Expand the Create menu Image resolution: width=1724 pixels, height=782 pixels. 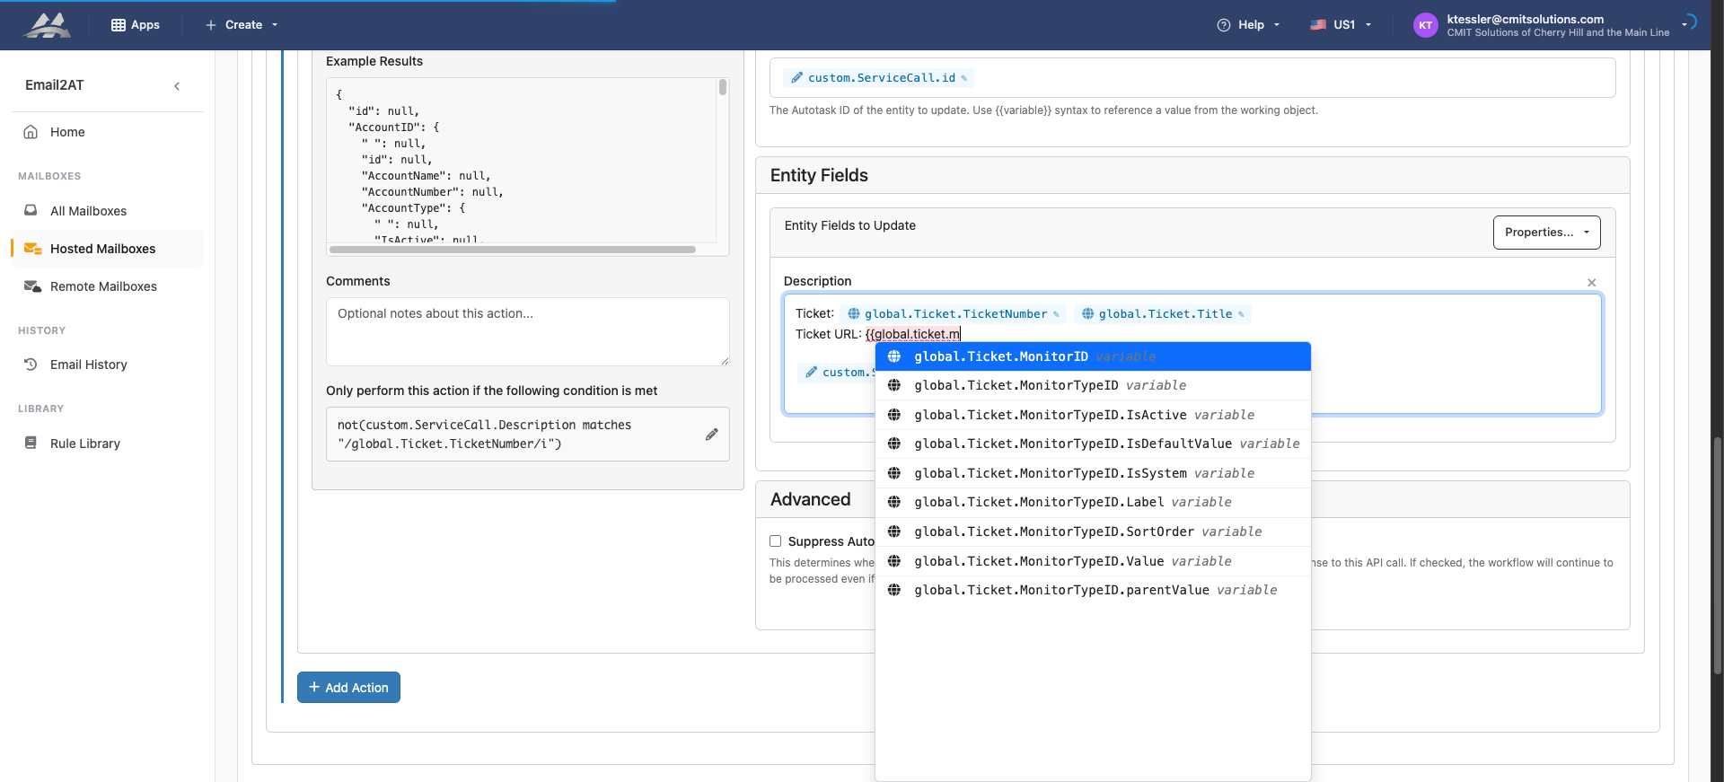[x=242, y=25]
